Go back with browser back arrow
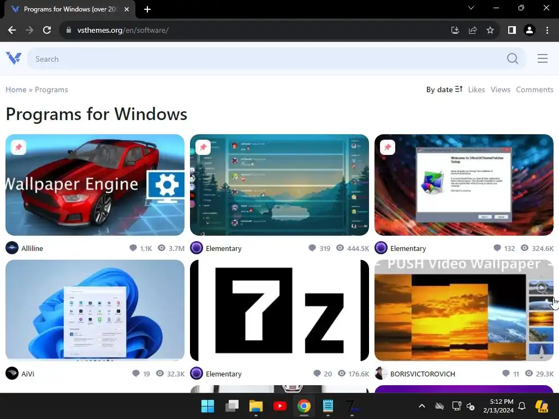Viewport: 559px width, 419px height. coord(12,31)
